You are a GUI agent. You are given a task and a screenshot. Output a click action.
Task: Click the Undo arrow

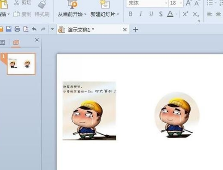pos(34,29)
